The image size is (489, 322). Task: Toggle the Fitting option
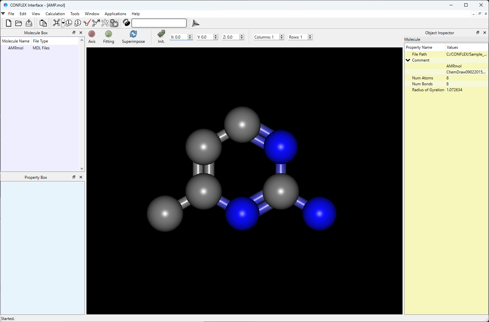pyautogui.click(x=109, y=34)
